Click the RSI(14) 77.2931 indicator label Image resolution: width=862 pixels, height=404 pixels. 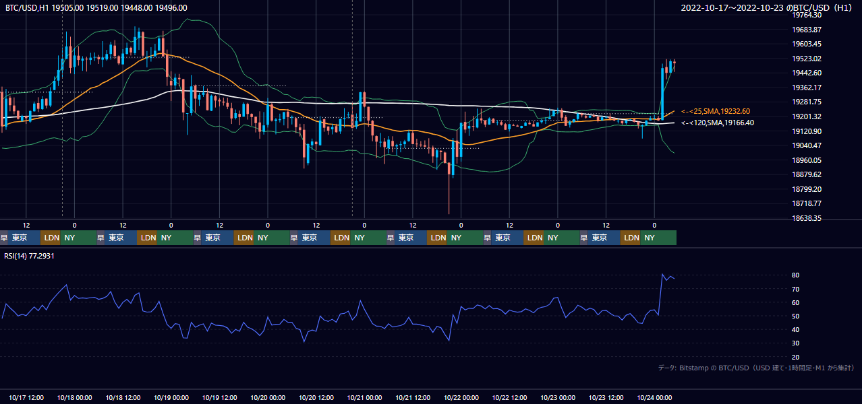click(29, 257)
